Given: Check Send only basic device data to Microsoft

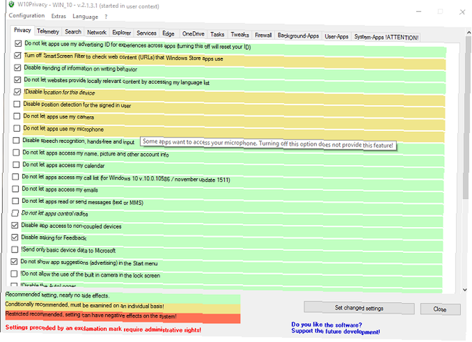Looking at the screenshot, I should coord(15,249).
